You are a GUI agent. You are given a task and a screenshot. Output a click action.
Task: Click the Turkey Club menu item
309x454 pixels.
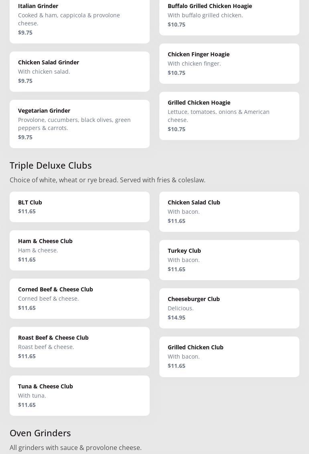[x=229, y=260]
